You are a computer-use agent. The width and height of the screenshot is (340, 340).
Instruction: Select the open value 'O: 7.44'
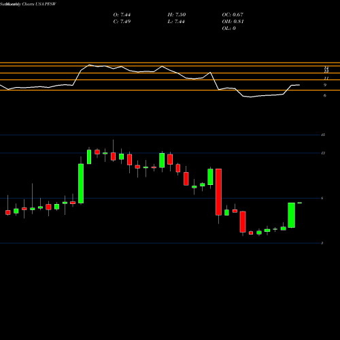(x=122, y=15)
